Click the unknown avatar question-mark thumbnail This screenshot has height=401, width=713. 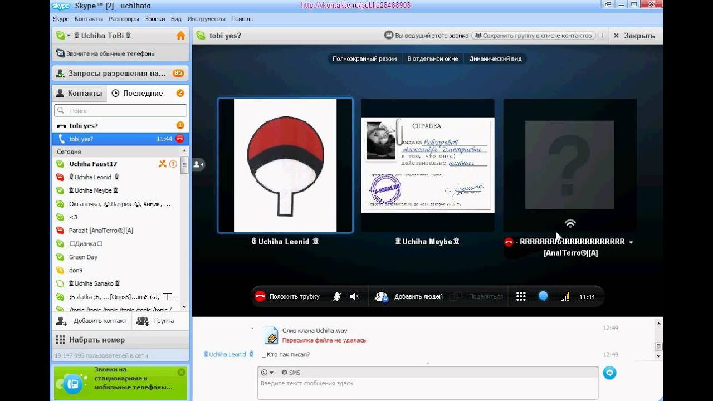pyautogui.click(x=570, y=165)
